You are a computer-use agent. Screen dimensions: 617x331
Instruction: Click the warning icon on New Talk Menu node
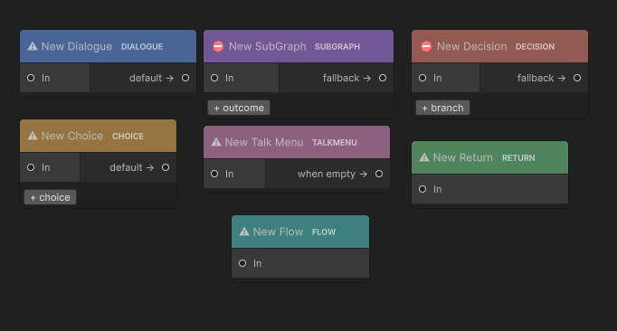click(216, 143)
